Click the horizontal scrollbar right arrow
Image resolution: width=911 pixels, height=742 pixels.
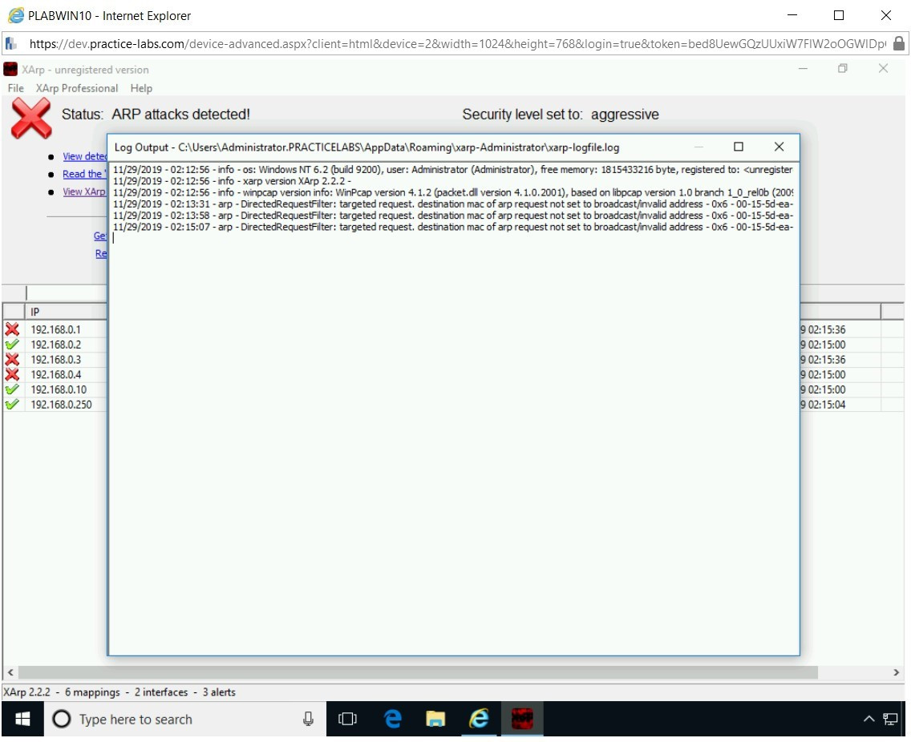point(897,672)
